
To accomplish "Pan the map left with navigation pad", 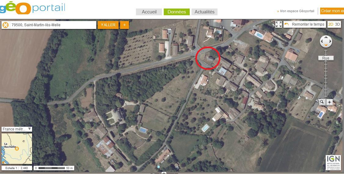I will click(322, 41).
